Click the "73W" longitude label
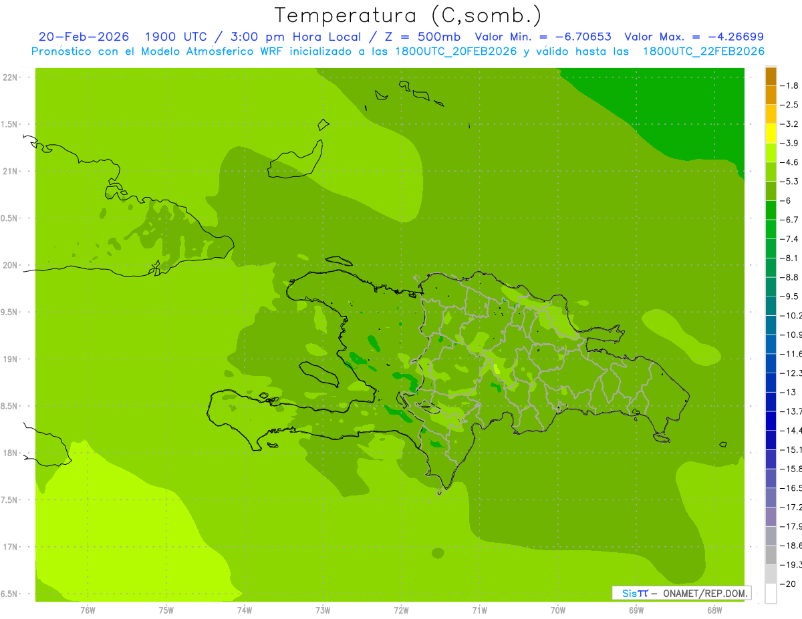The image size is (802, 619). click(x=323, y=610)
